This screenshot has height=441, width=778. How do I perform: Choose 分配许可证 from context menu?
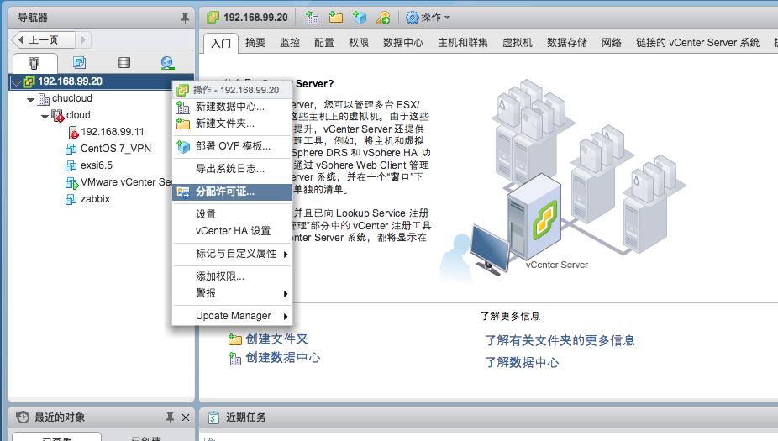point(232,192)
